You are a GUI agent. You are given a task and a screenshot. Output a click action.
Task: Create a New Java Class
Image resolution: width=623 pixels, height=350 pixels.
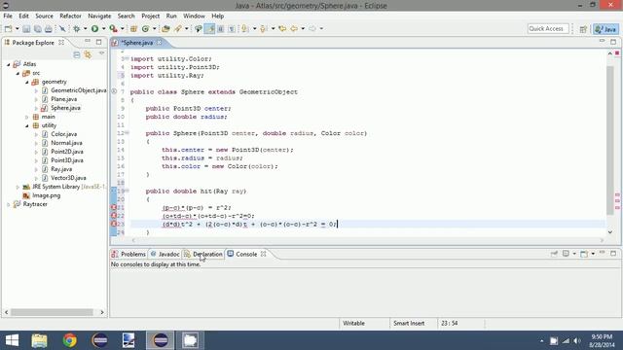click(x=145, y=28)
